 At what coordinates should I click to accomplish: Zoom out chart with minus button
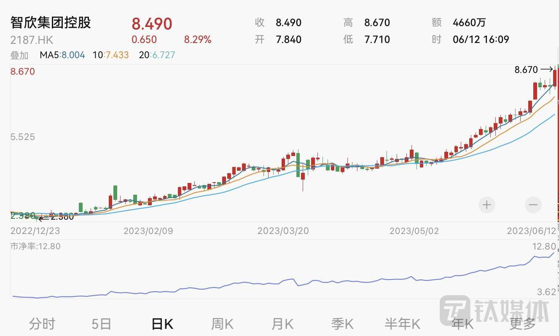(533, 205)
